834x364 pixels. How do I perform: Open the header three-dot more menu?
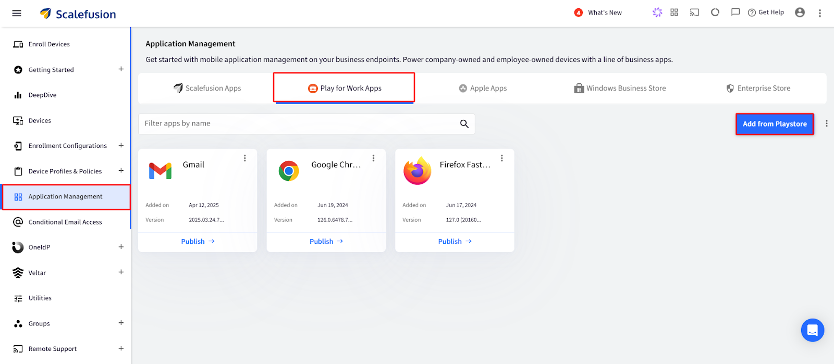(819, 13)
